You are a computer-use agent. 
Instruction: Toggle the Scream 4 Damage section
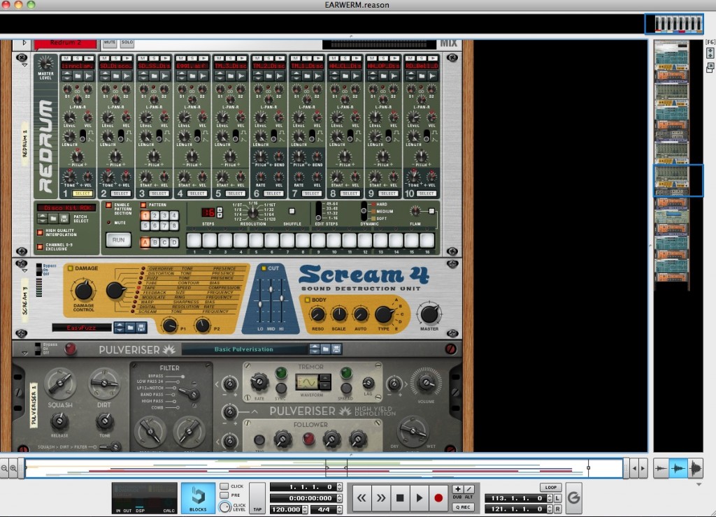(71, 268)
